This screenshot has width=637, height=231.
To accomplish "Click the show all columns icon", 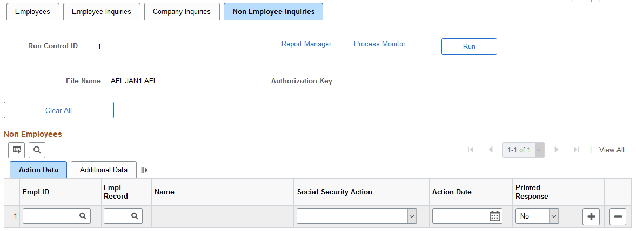I will pos(144,170).
